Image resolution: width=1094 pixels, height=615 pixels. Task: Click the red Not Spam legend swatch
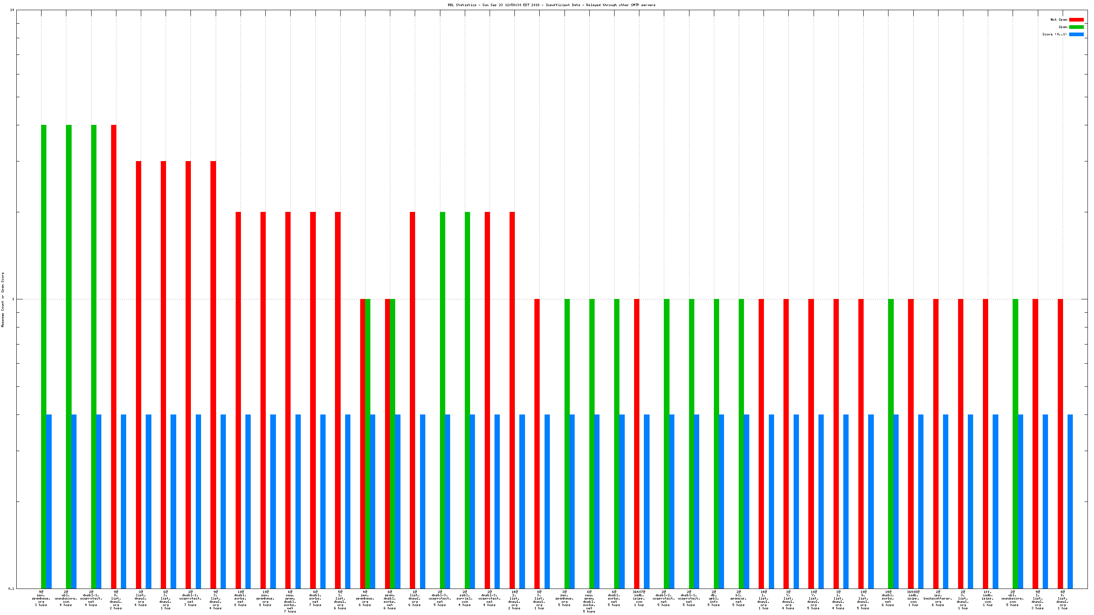point(1076,20)
